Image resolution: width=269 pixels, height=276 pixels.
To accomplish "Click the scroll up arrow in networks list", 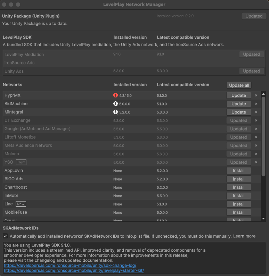I will (263, 94).
